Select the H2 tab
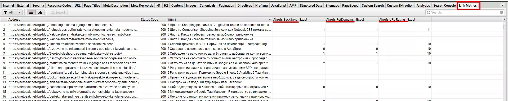The height and width of the screenshot is (101, 508). [x=166, y=5]
